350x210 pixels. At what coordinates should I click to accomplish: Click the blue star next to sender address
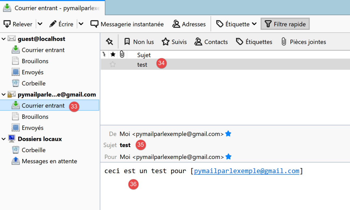pos(228,134)
